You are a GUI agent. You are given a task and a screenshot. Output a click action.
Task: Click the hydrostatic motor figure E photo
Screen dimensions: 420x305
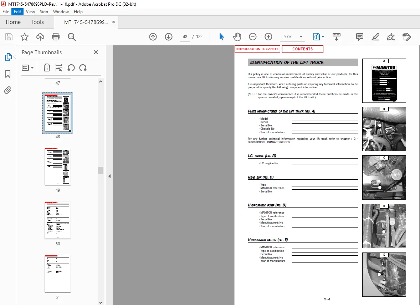(x=384, y=275)
